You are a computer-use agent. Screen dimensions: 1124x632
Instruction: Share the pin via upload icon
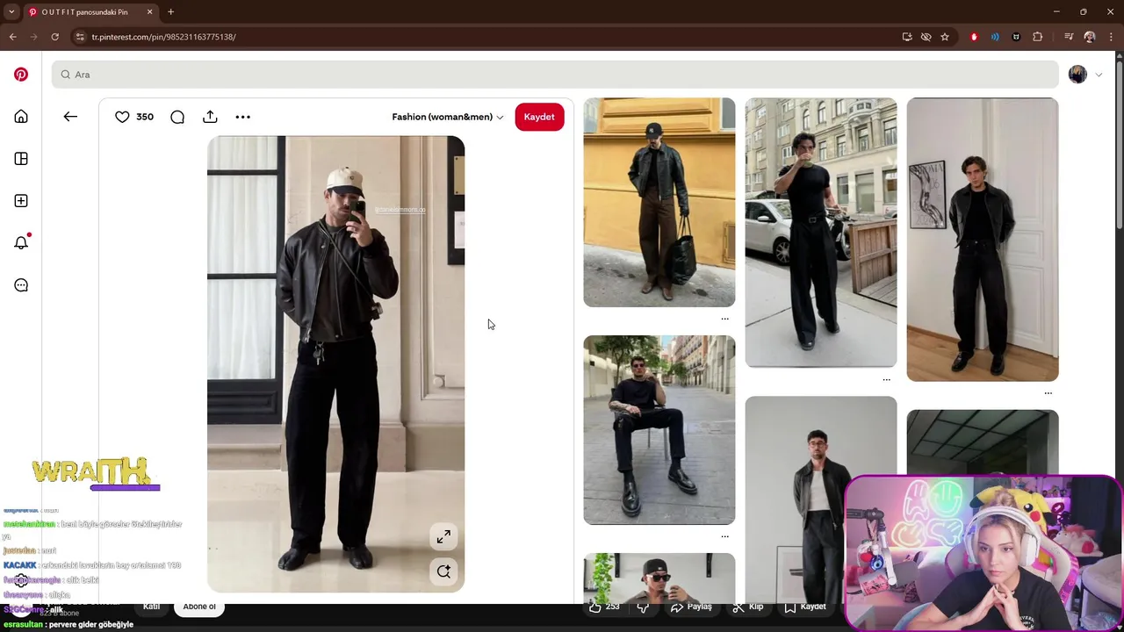(x=210, y=117)
